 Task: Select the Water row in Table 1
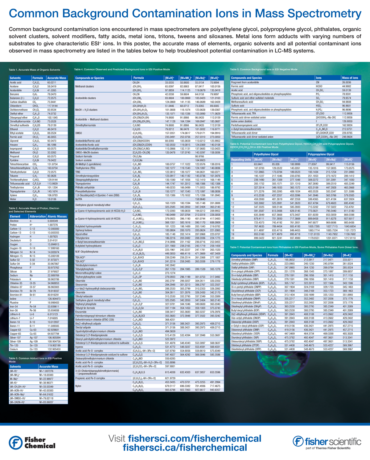[13, 199]
